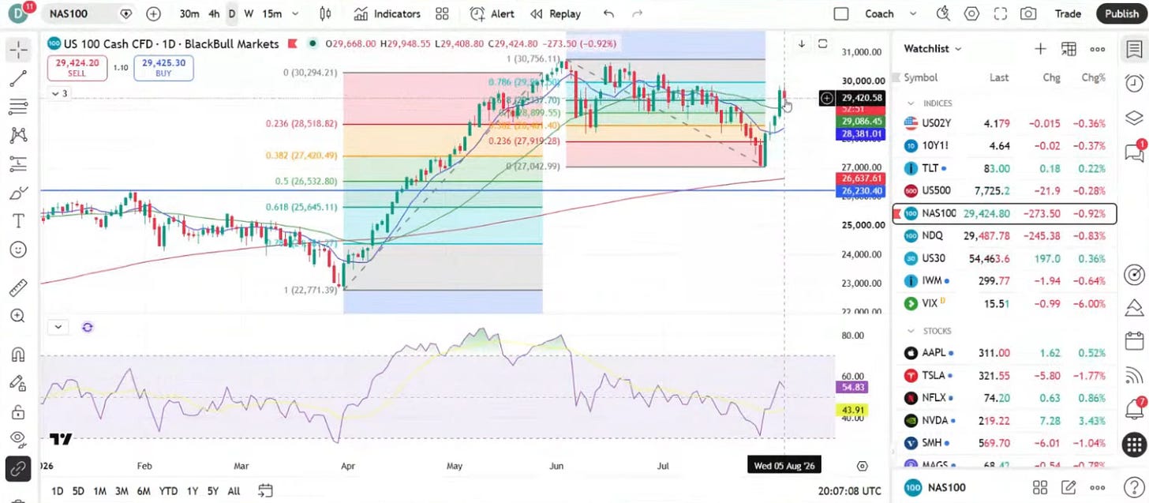Select the zoom in magnifier tool
Screen dimensions: 1149x503
[18, 316]
